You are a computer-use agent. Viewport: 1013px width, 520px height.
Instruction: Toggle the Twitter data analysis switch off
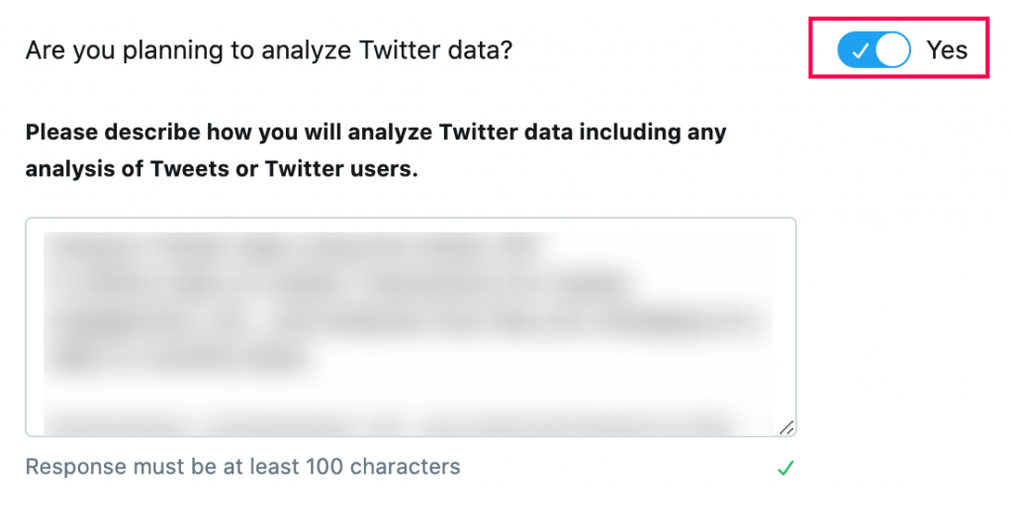click(875, 49)
